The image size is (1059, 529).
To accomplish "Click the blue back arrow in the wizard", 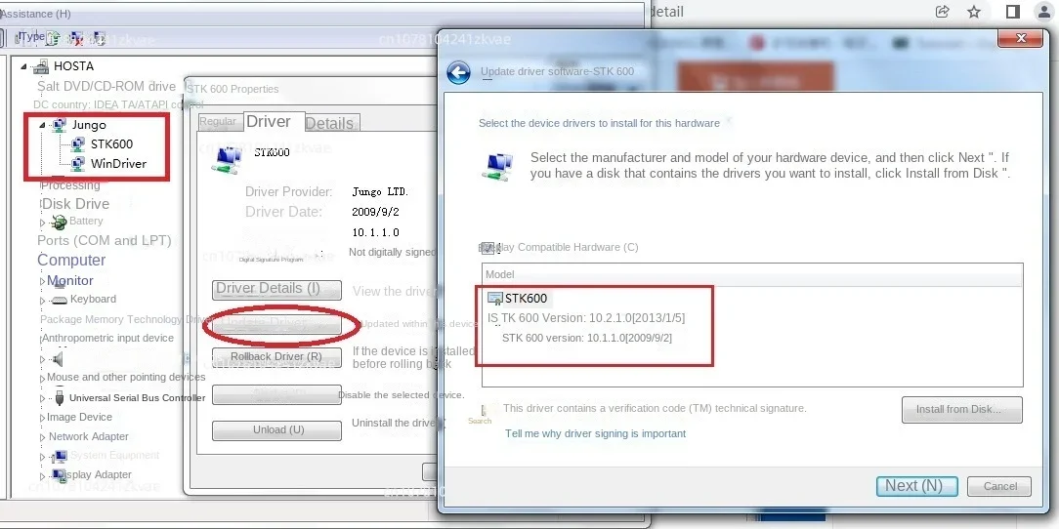I will pos(458,72).
